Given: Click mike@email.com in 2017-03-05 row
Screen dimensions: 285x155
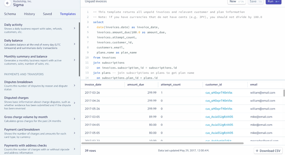Looking at the screenshot, I should pyautogui.click(x=261, y=117).
